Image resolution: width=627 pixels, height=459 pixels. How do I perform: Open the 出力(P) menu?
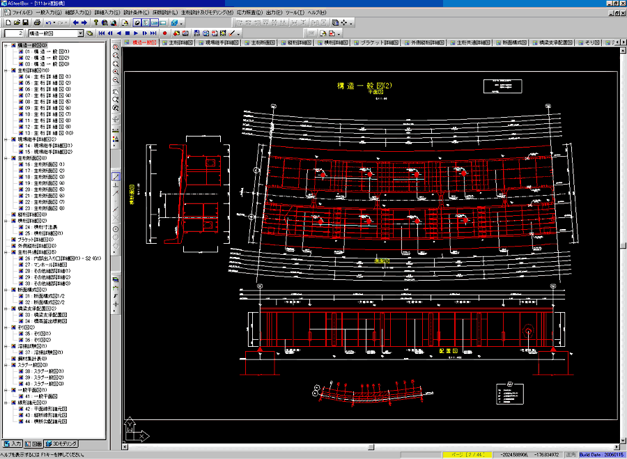[274, 13]
